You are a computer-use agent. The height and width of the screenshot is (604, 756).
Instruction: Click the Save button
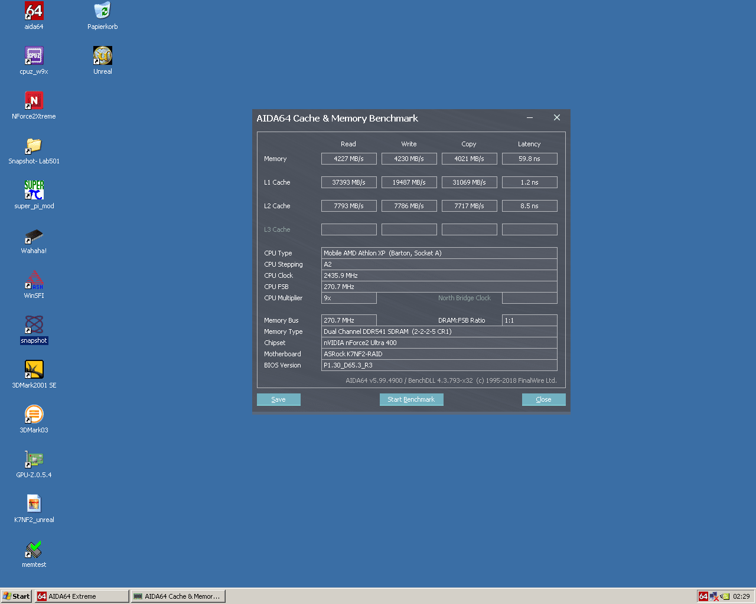(279, 399)
